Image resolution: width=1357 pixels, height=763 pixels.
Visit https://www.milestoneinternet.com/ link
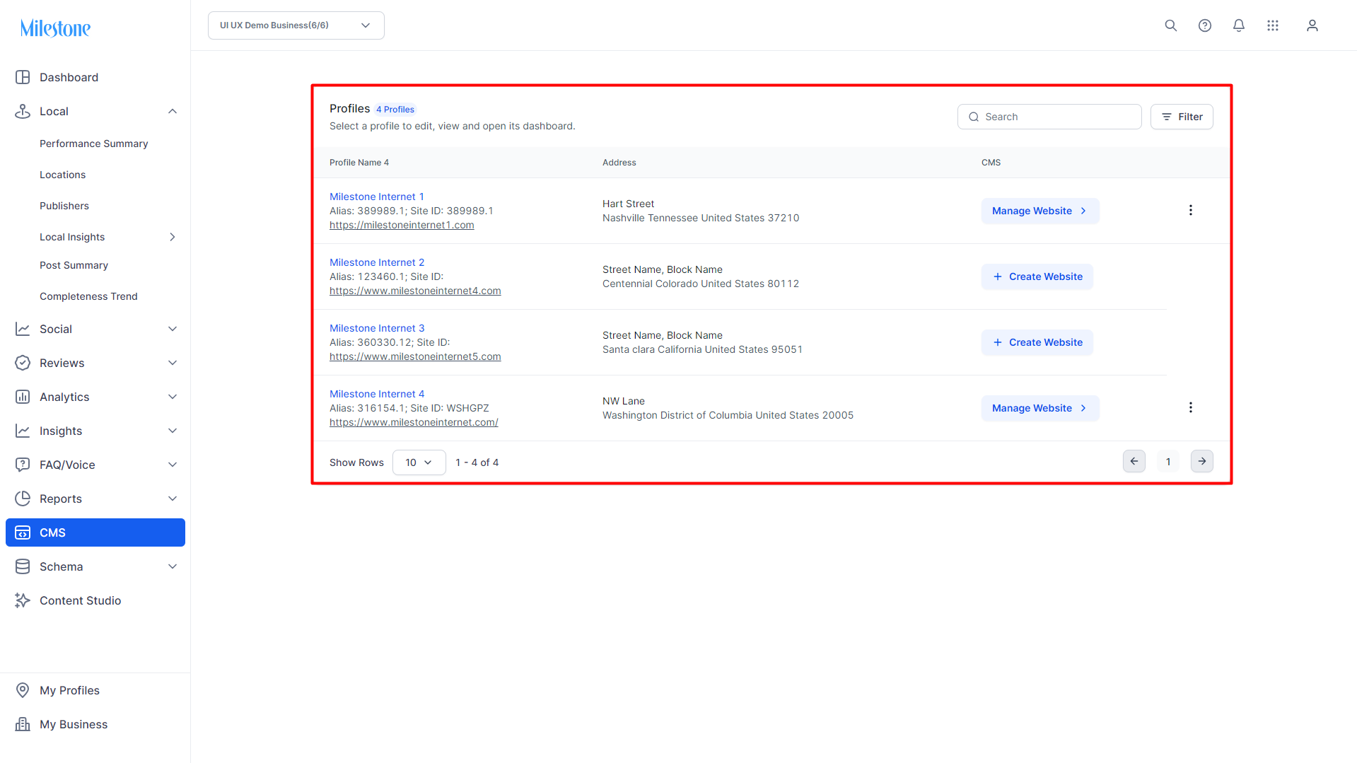point(414,422)
